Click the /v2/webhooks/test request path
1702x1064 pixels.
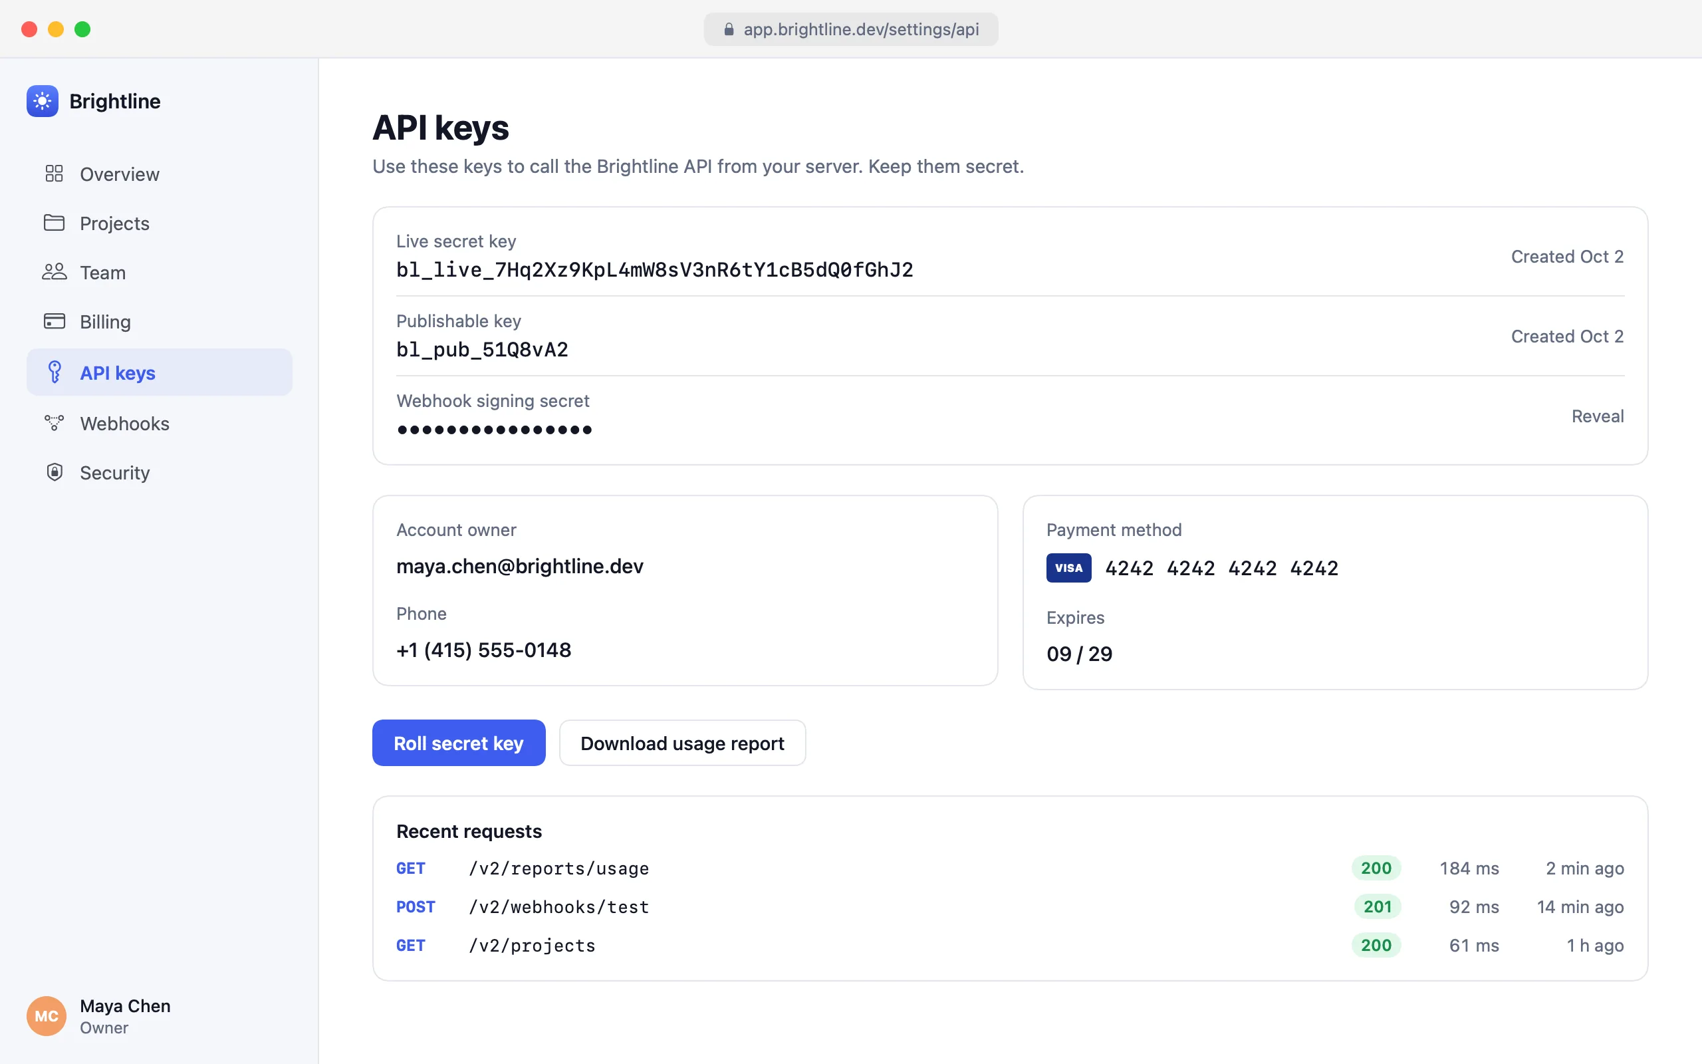(559, 906)
